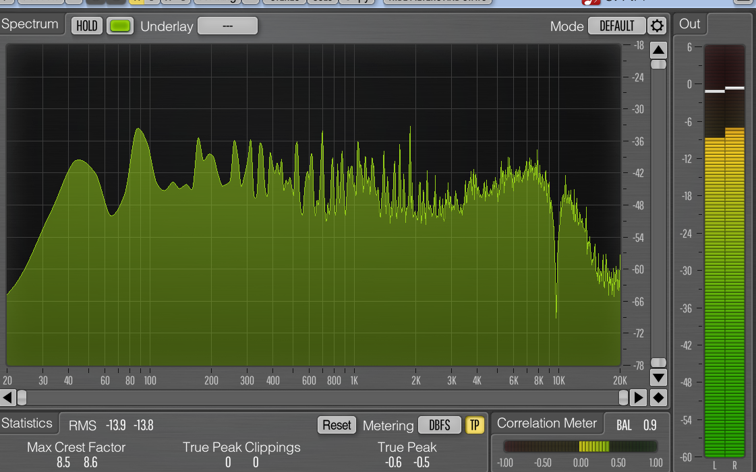Click the Correlation Meter bar
Viewport: 756px width, 472px height.
[581, 446]
